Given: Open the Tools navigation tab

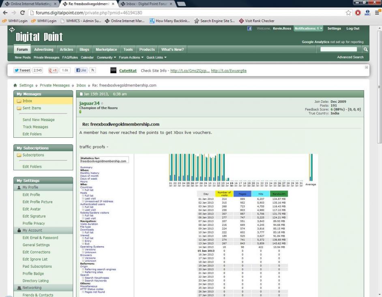Looking at the screenshot, I should [128, 50].
